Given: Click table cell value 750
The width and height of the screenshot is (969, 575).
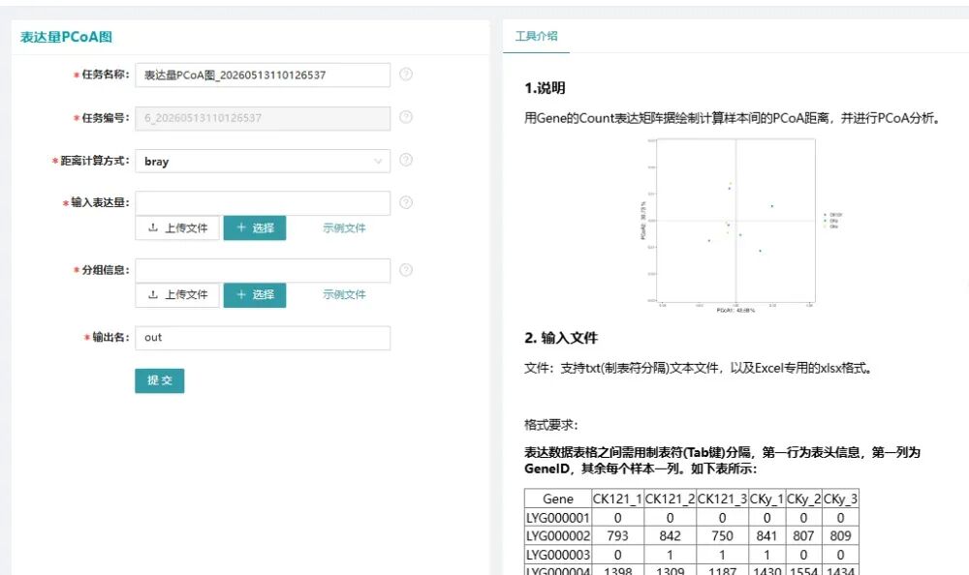Looking at the screenshot, I should click(x=723, y=536).
